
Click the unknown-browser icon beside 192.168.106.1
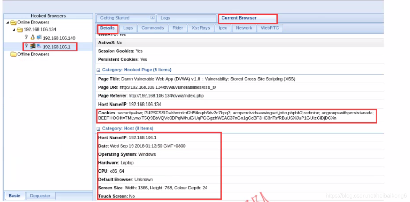(26, 46)
